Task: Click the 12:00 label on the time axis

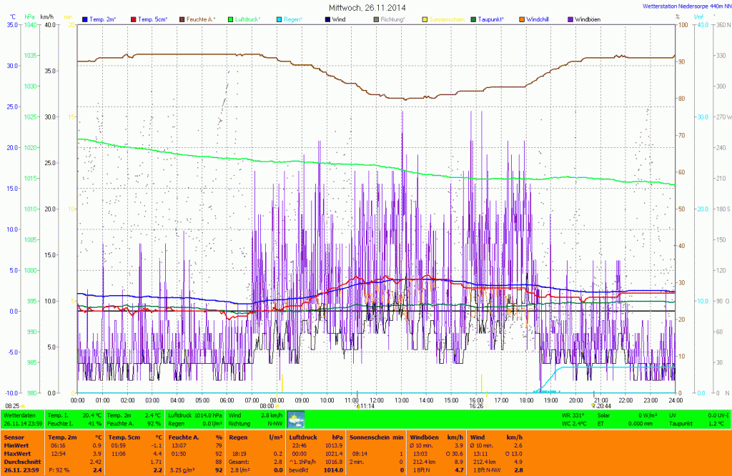Action: coord(377,400)
